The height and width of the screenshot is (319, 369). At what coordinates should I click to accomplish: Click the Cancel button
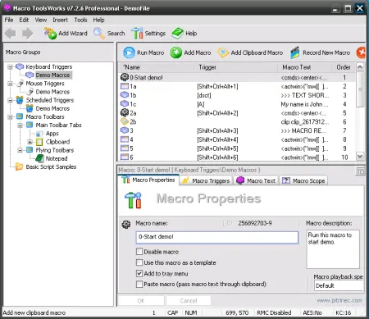(189, 301)
